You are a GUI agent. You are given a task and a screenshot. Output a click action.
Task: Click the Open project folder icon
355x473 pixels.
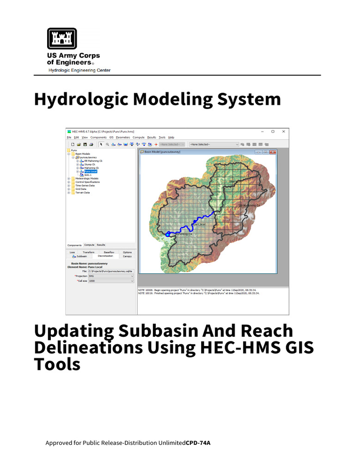(x=79, y=145)
